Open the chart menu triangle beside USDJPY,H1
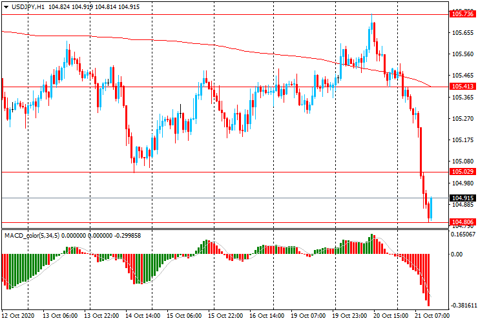This screenshot has height=323, width=478. 6,7
